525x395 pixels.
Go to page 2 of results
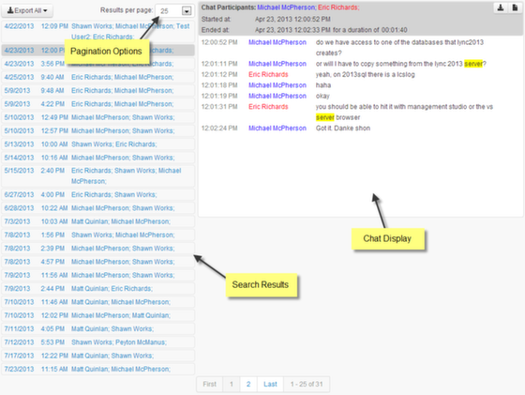pos(248,384)
